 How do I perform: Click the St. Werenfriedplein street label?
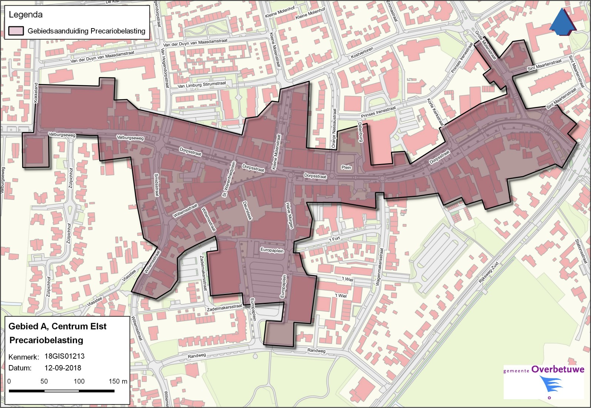[229, 179]
